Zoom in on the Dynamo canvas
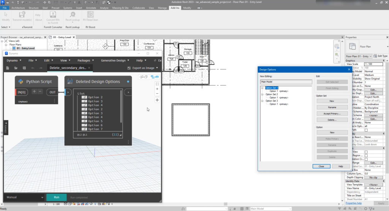This screenshot has width=389, height=211. (157, 89)
